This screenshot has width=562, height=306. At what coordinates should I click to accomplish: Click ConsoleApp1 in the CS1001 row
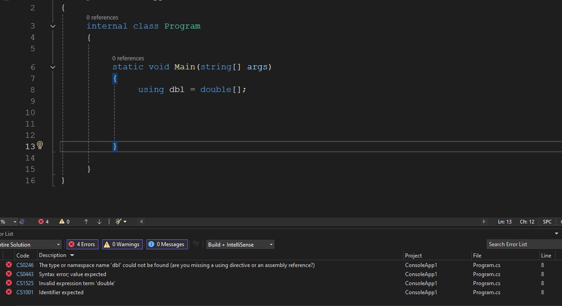coord(421,292)
